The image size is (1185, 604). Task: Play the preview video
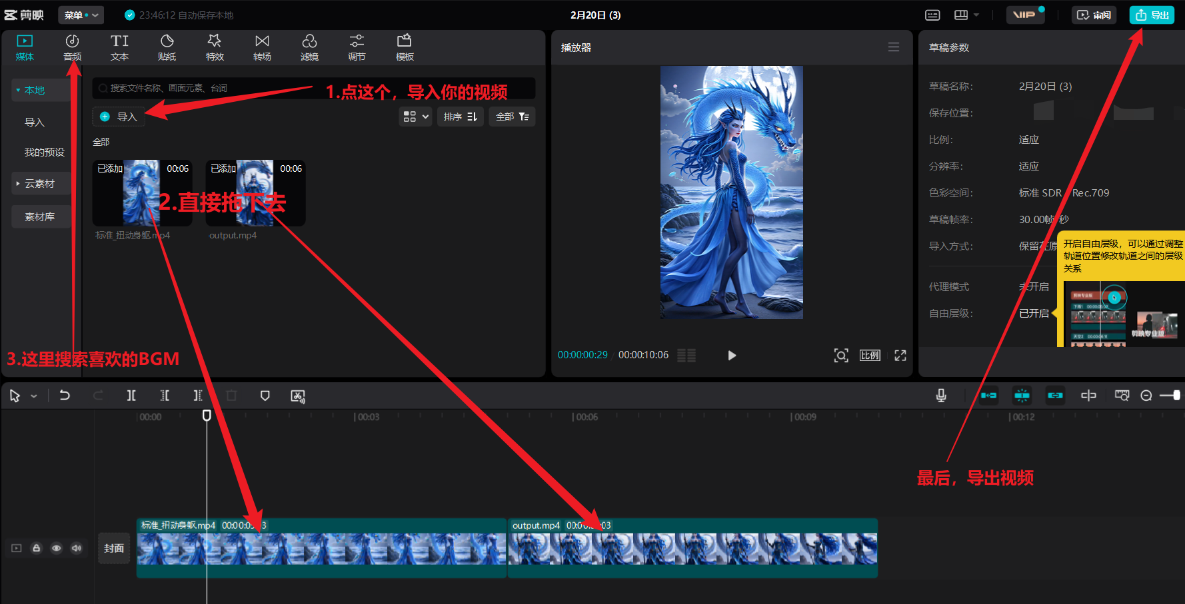732,355
